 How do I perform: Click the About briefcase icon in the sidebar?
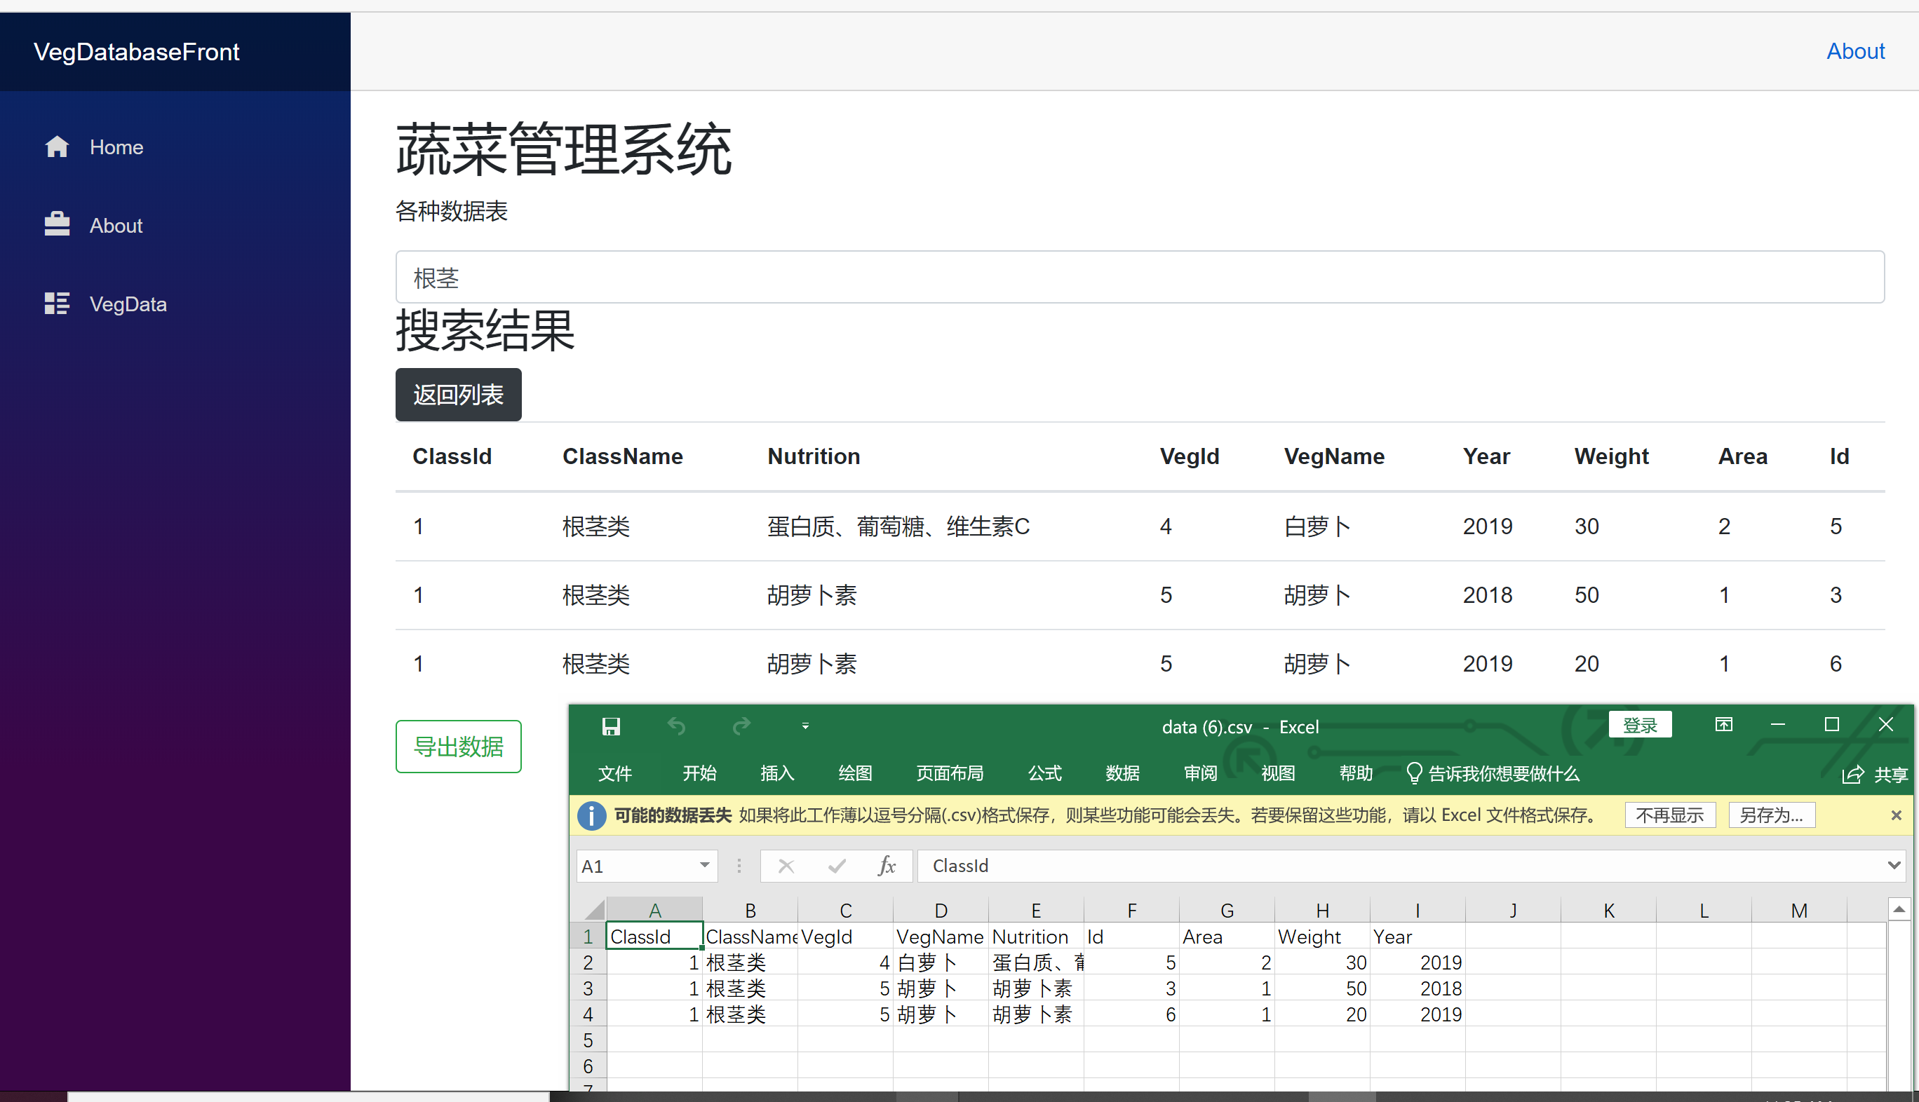[57, 224]
